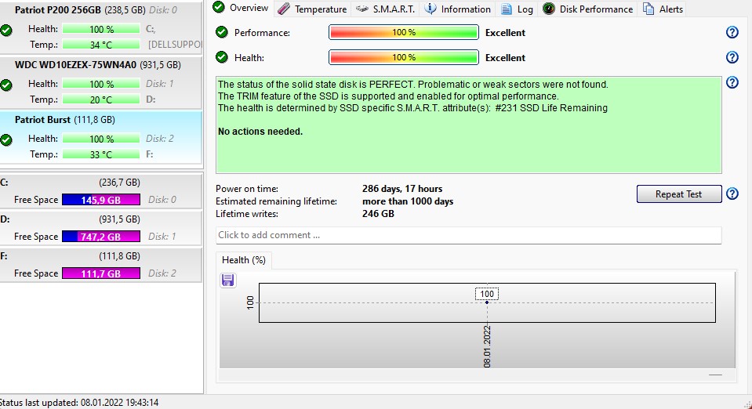Screen dimensions: 752x409
Task: Go to the Disk Performance tab
Action: pos(587,9)
